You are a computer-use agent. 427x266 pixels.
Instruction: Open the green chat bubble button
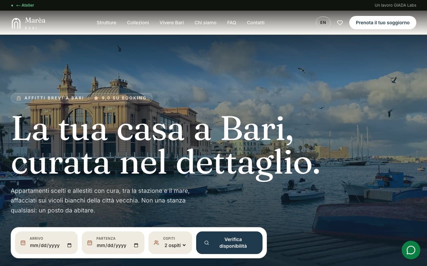pos(411,250)
